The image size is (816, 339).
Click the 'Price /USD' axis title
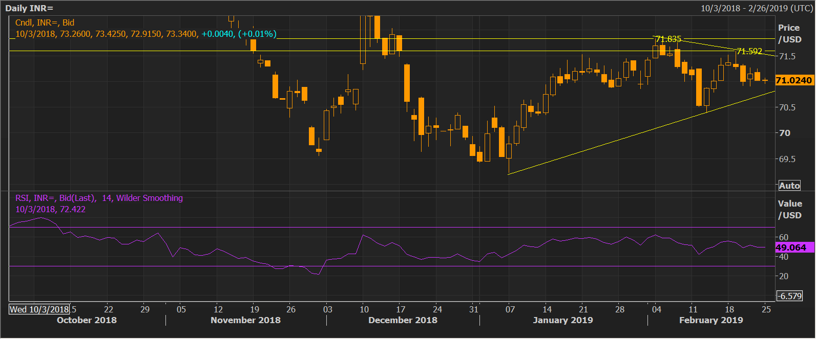click(789, 34)
